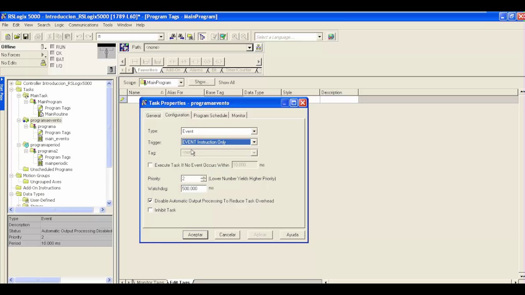Click the Zoom Out magnifier icon

click(244, 37)
